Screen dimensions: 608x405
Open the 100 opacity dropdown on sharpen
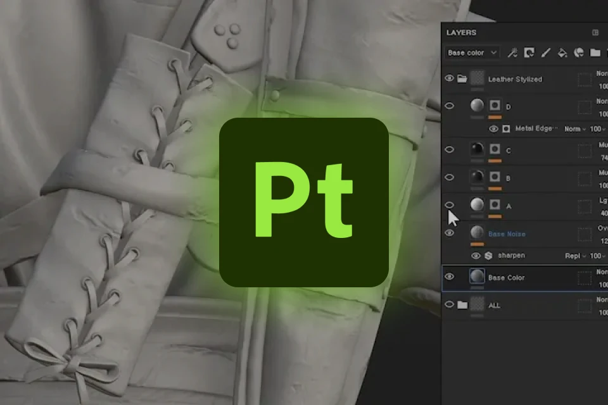coord(597,256)
